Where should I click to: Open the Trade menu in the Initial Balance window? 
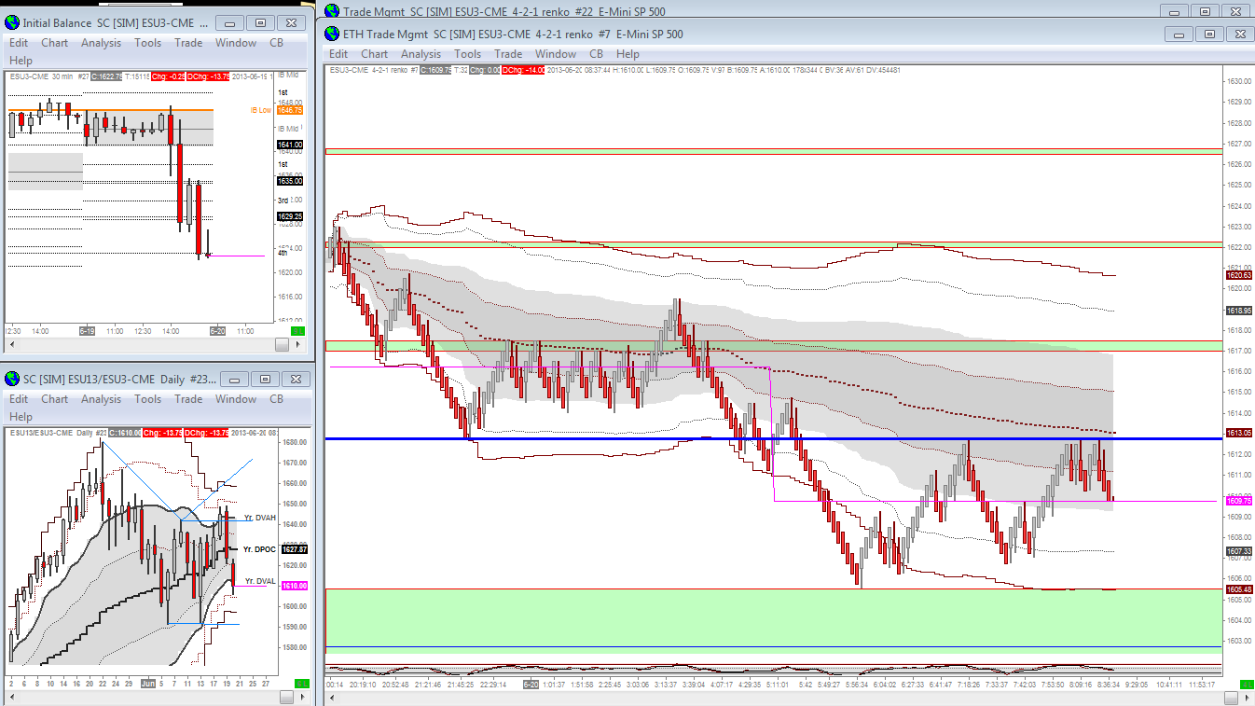tap(188, 43)
